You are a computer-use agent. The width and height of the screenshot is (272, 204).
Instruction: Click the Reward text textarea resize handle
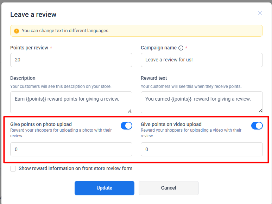coord(260,111)
